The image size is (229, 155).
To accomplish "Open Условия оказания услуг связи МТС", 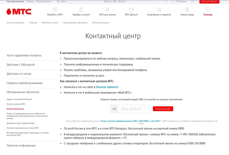I will [23, 128].
